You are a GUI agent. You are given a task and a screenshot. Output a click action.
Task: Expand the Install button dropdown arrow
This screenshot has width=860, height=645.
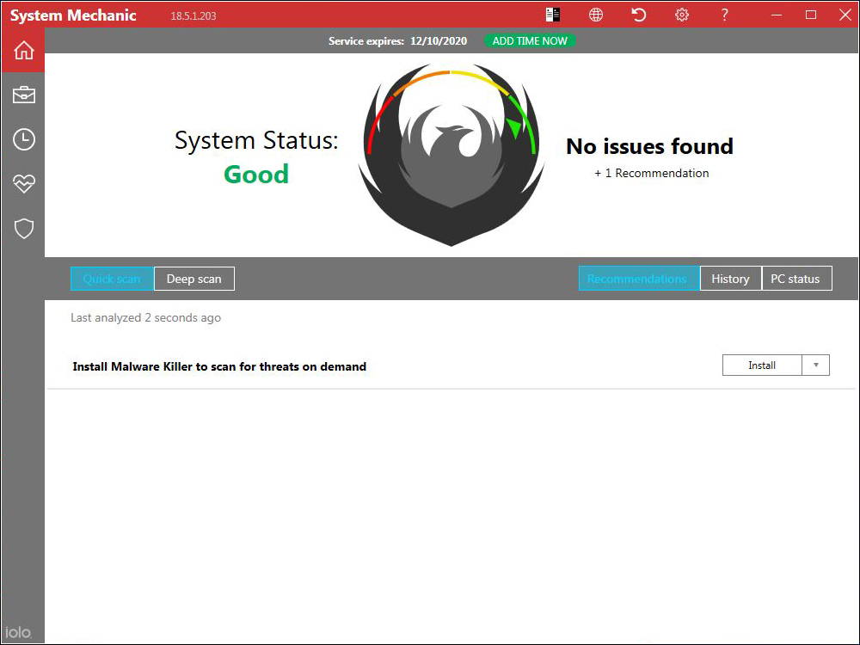tap(815, 365)
